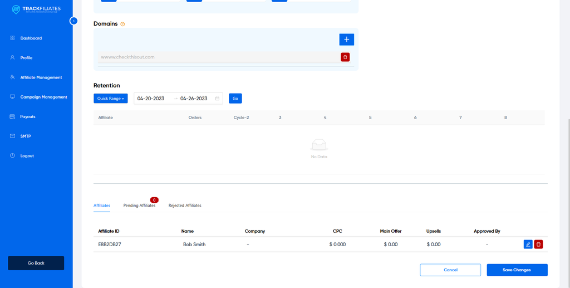Open the Quick Range dropdown
Viewport: 570px width, 288px height.
click(110, 99)
